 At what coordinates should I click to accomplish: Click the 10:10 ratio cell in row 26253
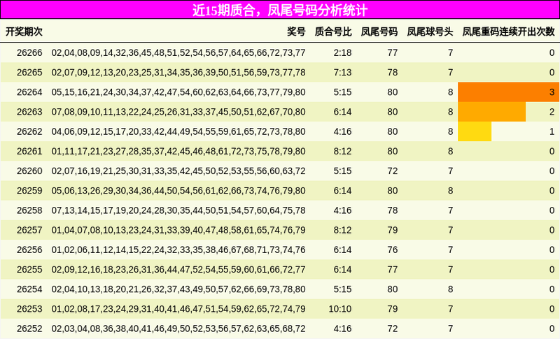click(340, 309)
